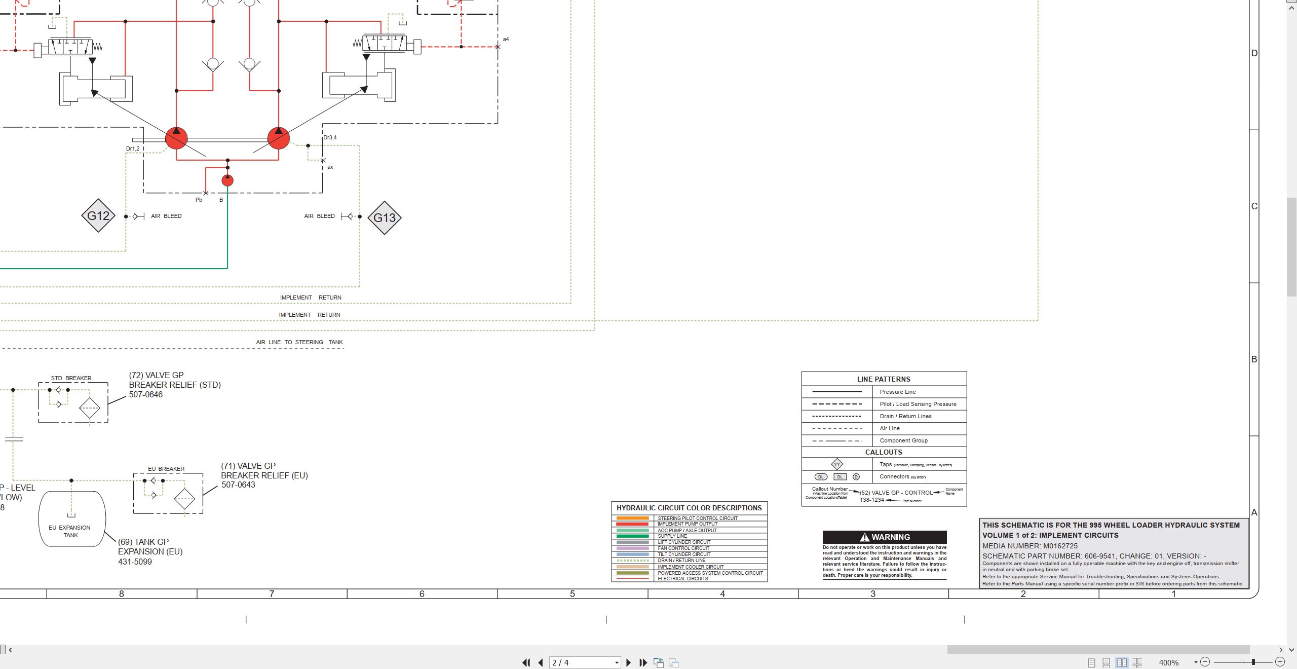Viewport: 1297px width, 669px height.
Task: Click the next view navigation icon
Action: click(x=674, y=662)
